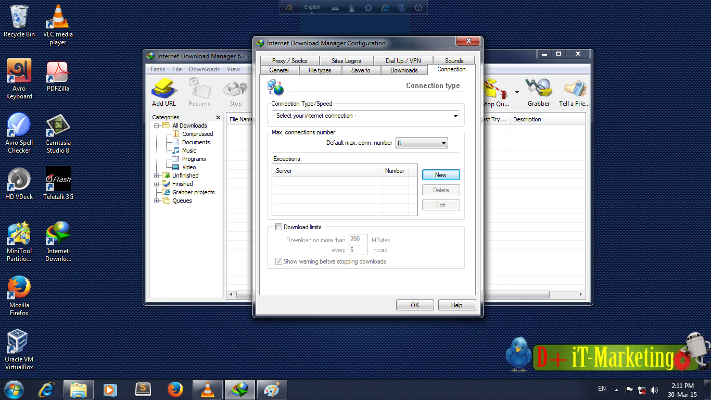Click the Stop Queue toolbar icon
Viewport: 711px width, 400px height.
pos(496,92)
